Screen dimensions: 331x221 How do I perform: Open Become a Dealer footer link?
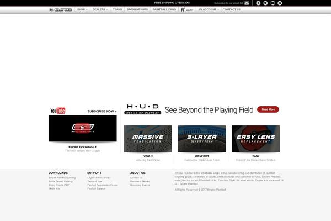click(140, 181)
